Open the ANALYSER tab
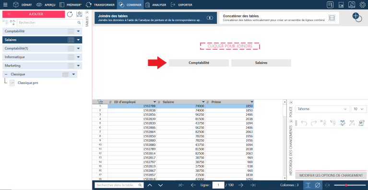This screenshot has height=190, width=368. [x=156, y=5]
